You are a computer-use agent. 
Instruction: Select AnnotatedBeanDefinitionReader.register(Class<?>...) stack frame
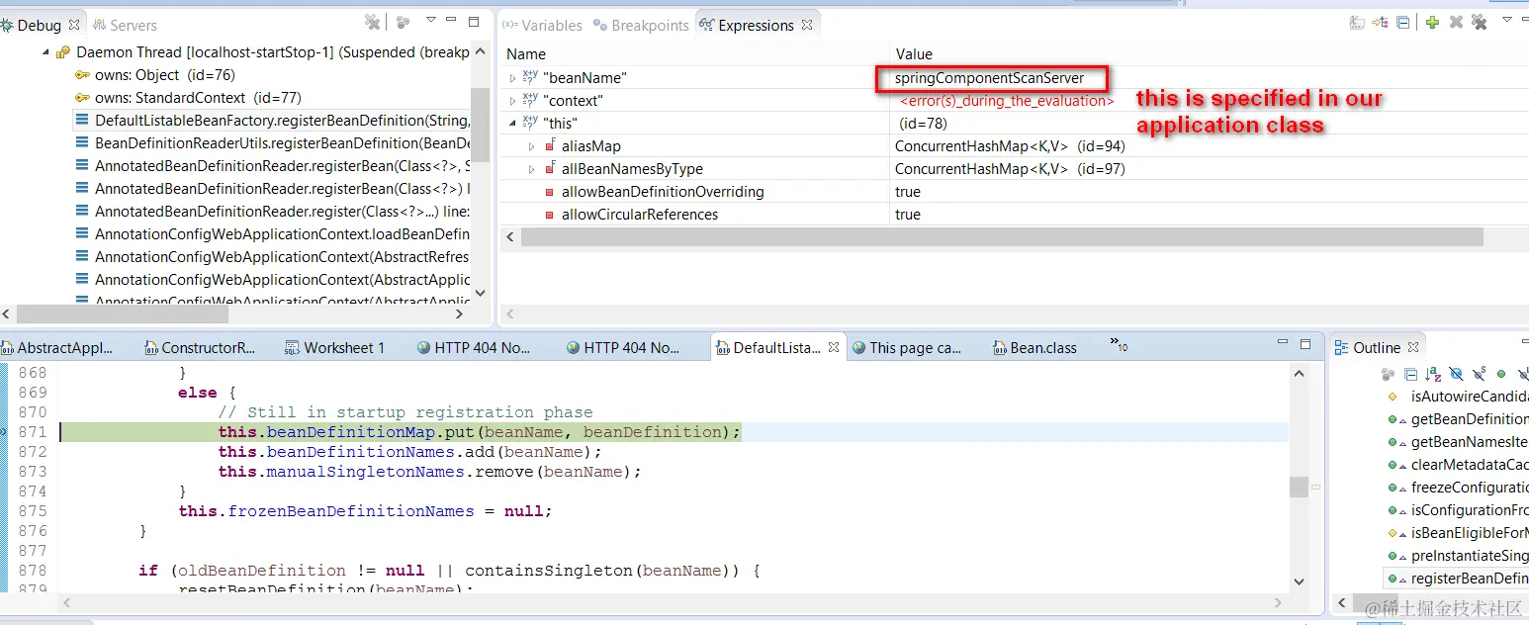[272, 212]
